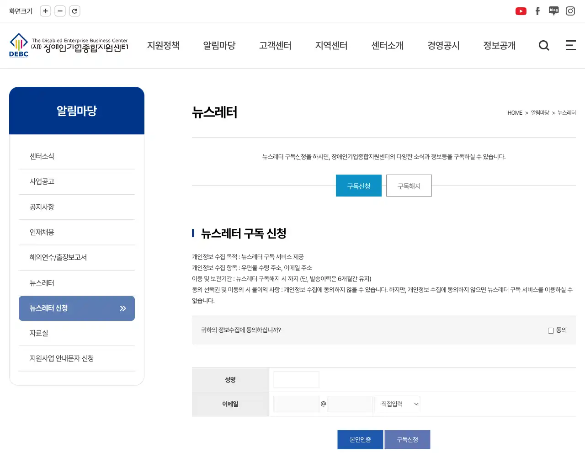Click the 본인인증 button
585x468 pixels.
[360, 440]
